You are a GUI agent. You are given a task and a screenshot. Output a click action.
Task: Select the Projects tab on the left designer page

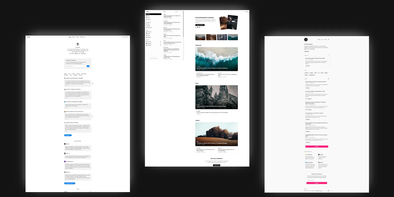pos(78,37)
